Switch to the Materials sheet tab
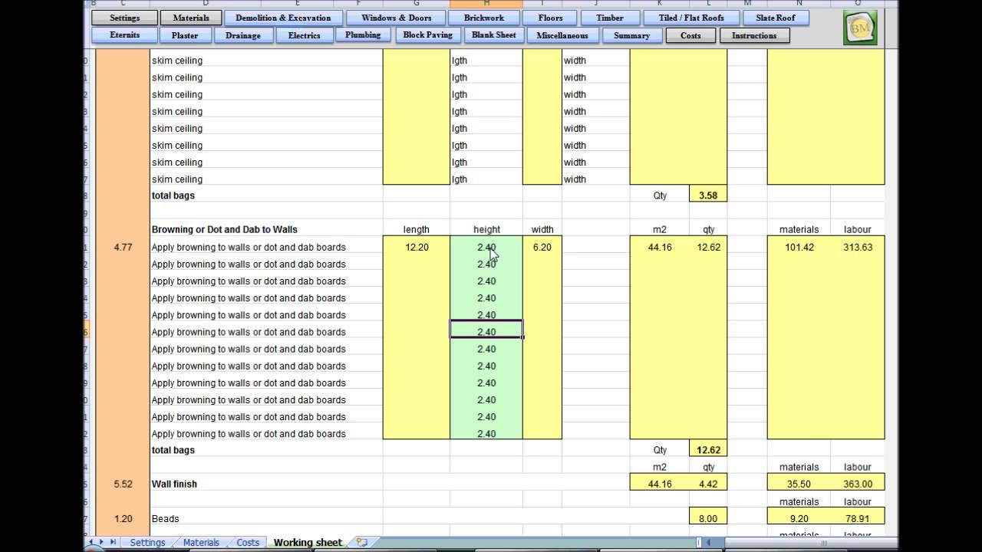Image resolution: width=982 pixels, height=552 pixels. pyautogui.click(x=201, y=542)
